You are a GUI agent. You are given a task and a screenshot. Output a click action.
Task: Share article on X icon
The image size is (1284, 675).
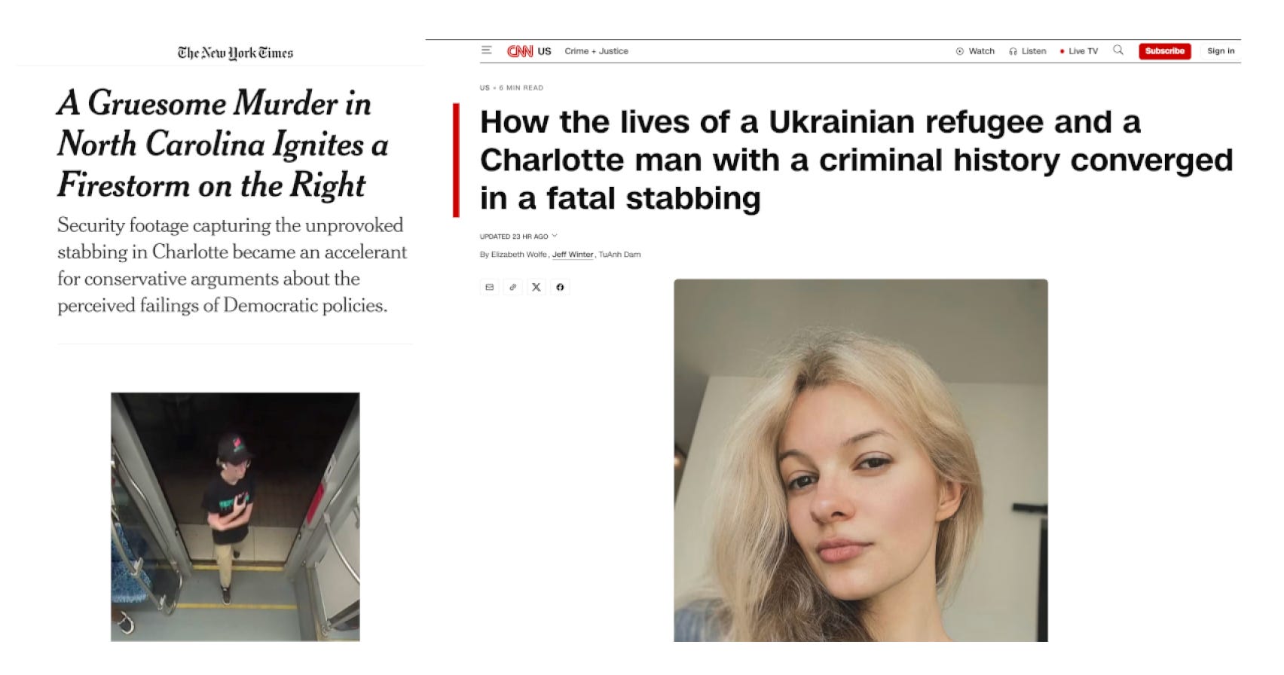click(537, 287)
